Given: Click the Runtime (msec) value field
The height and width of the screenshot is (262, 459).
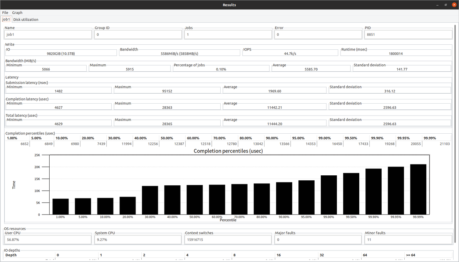Looking at the screenshot, I should (396, 54).
